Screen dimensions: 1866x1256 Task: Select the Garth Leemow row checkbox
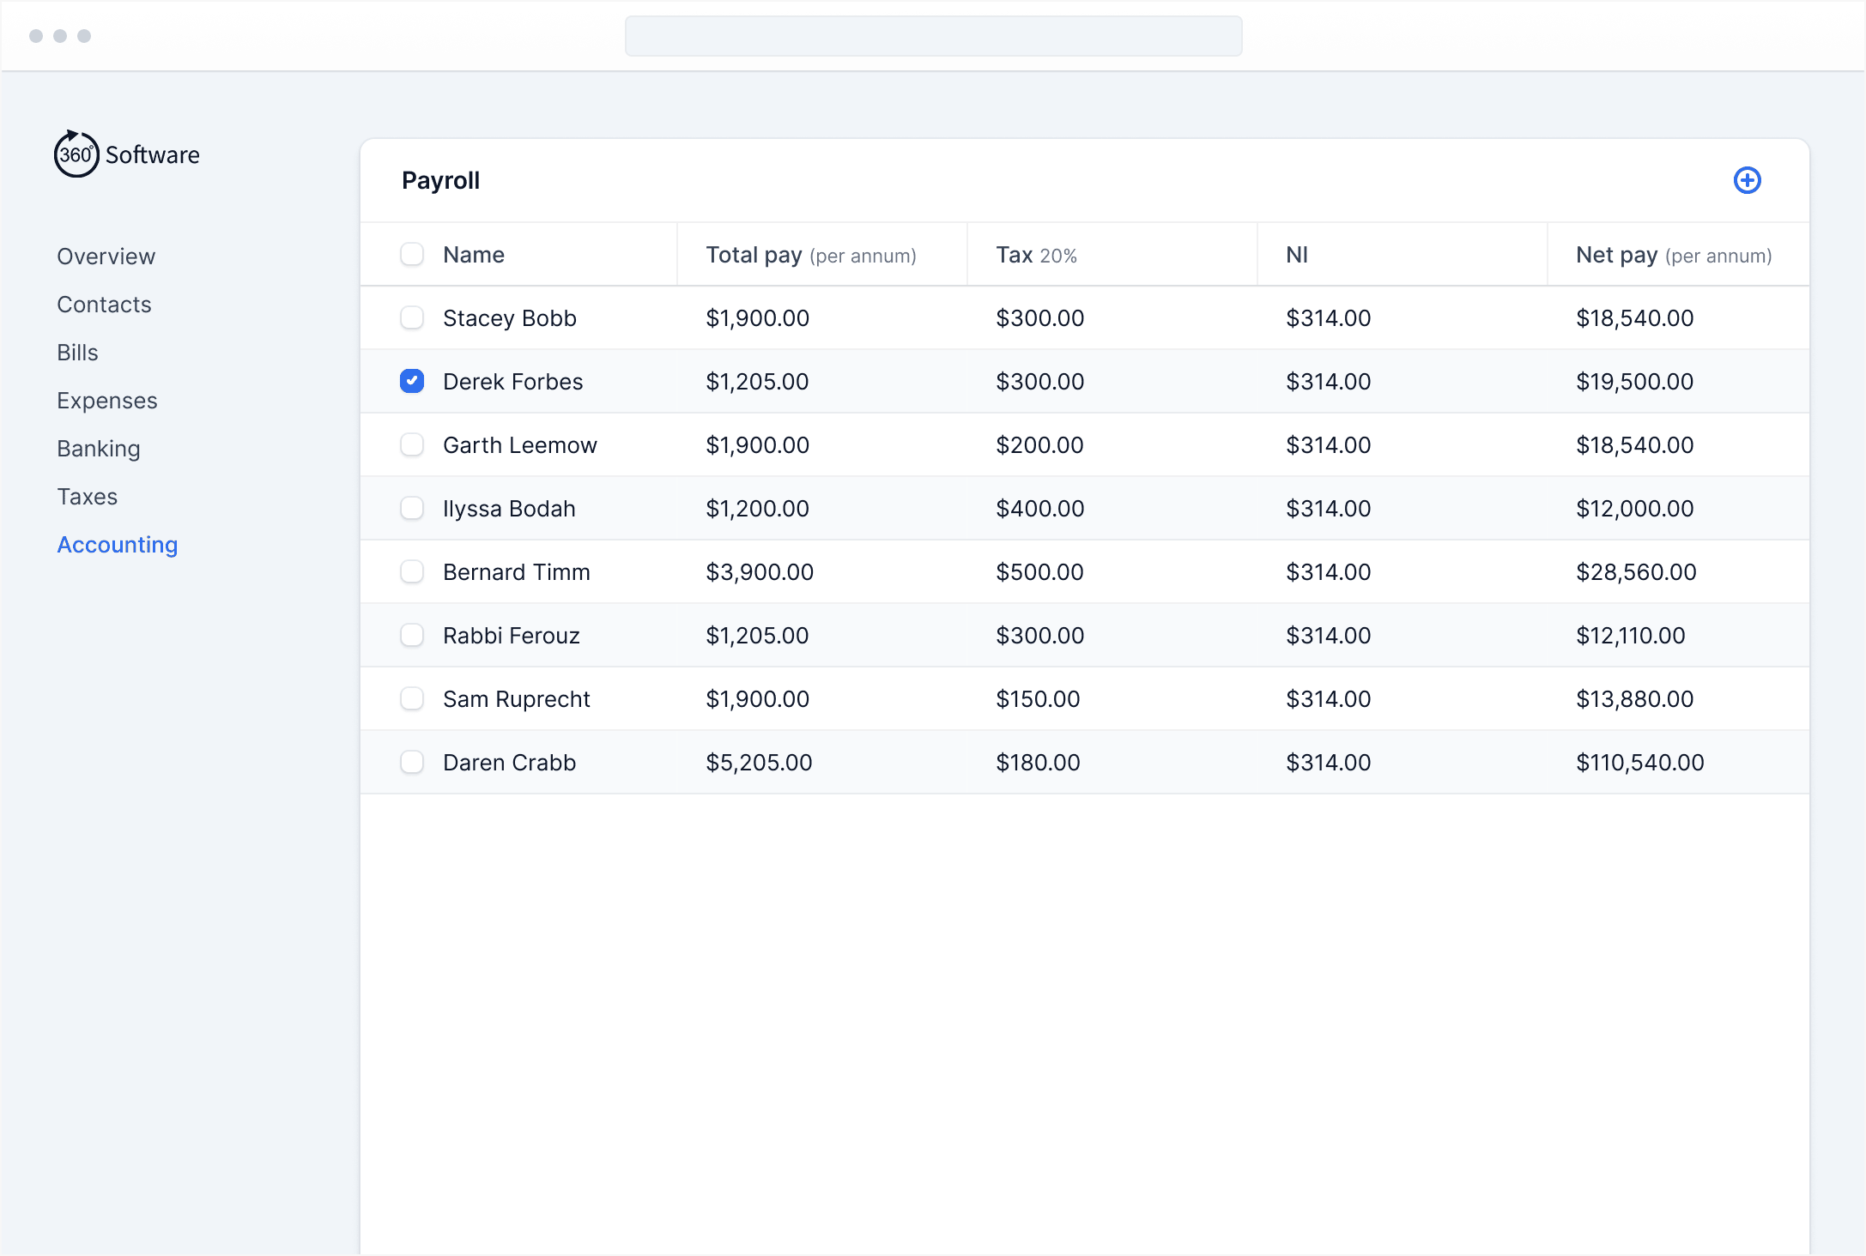[412, 444]
